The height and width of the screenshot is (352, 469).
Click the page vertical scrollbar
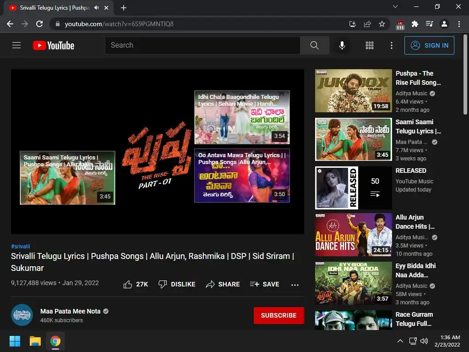point(465,74)
